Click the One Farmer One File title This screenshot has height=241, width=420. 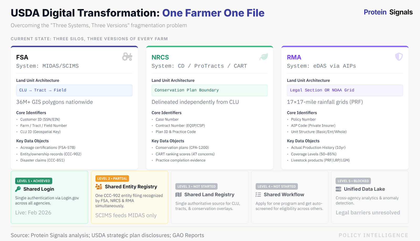coord(213,13)
